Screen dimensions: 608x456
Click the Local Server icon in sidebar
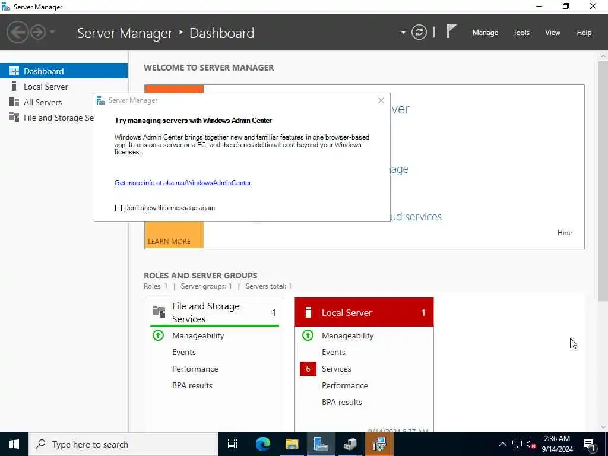[14, 86]
